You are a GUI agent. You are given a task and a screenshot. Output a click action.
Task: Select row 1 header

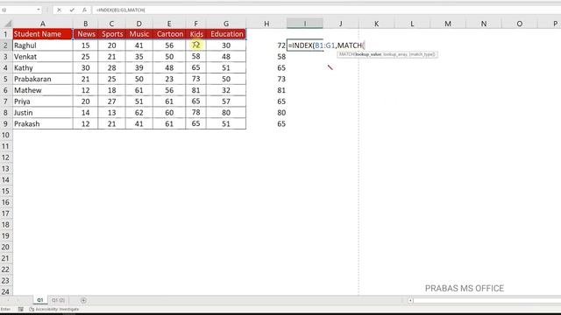pyautogui.click(x=6, y=34)
